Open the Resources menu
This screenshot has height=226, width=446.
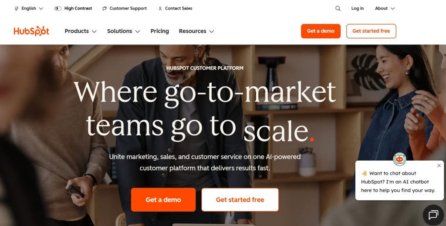coord(196,31)
